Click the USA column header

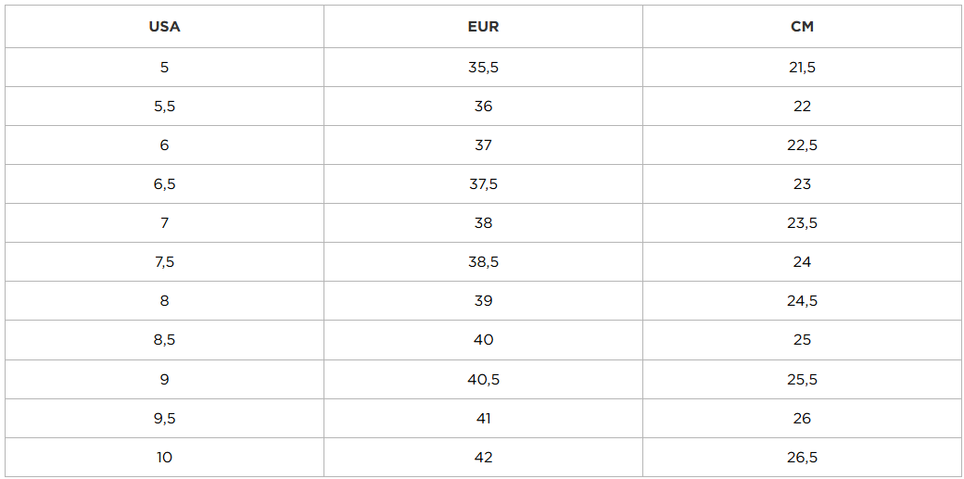click(164, 27)
